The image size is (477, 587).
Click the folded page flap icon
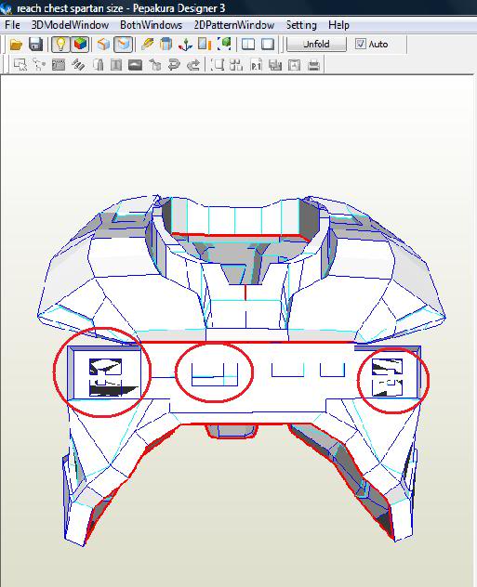98,65
